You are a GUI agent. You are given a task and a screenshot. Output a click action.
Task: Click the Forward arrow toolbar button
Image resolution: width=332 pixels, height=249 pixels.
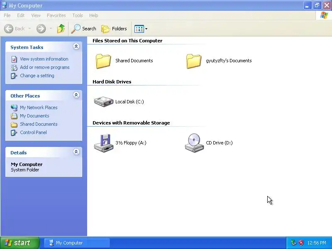click(x=41, y=29)
